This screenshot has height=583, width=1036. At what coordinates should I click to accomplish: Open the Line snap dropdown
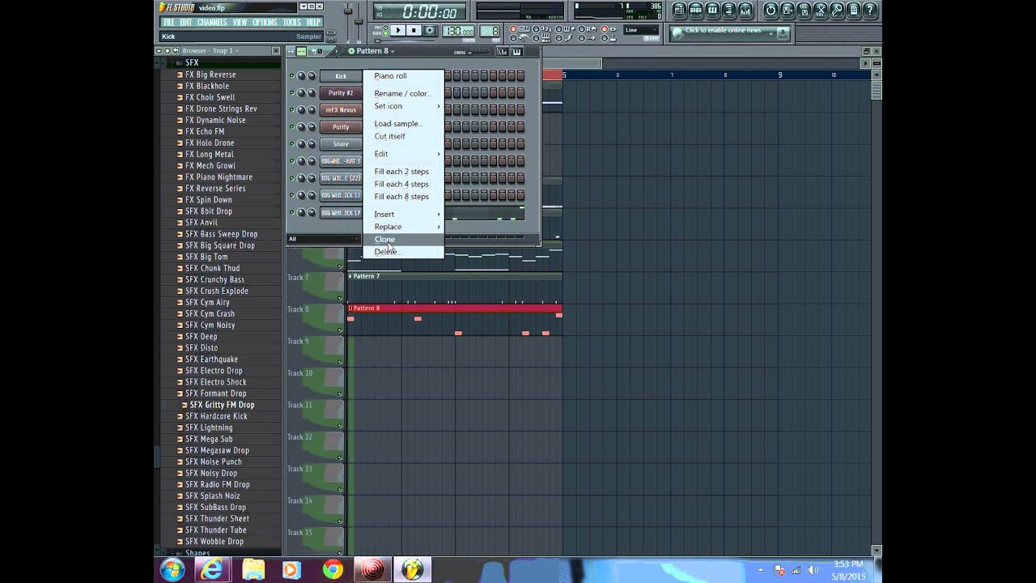pos(641,30)
